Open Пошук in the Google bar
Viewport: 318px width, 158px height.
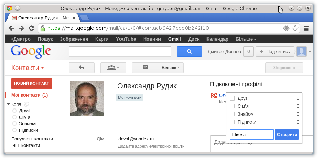tap(45, 39)
